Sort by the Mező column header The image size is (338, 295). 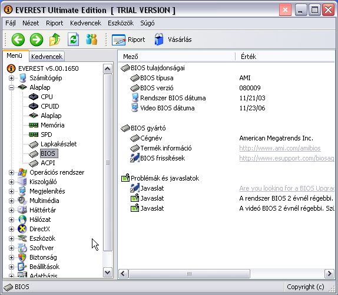[177, 57]
